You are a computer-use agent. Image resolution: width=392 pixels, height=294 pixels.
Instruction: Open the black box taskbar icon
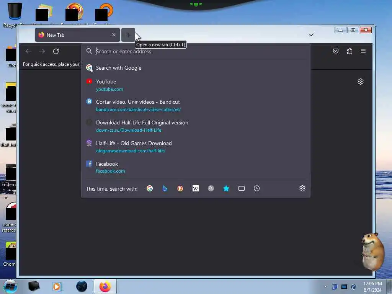pos(34,286)
